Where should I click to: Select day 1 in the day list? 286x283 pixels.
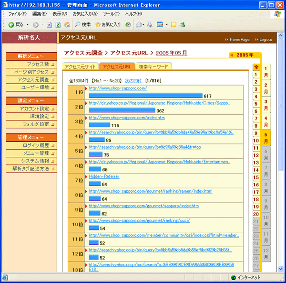coord(256,75)
